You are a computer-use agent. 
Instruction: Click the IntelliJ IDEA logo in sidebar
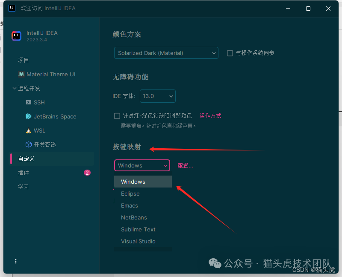16,36
